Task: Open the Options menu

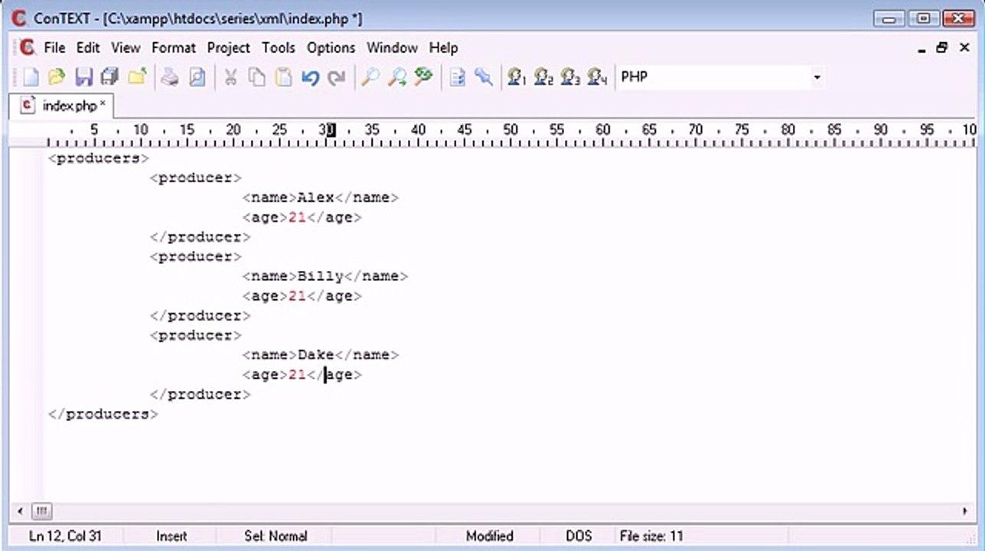Action: (x=331, y=47)
